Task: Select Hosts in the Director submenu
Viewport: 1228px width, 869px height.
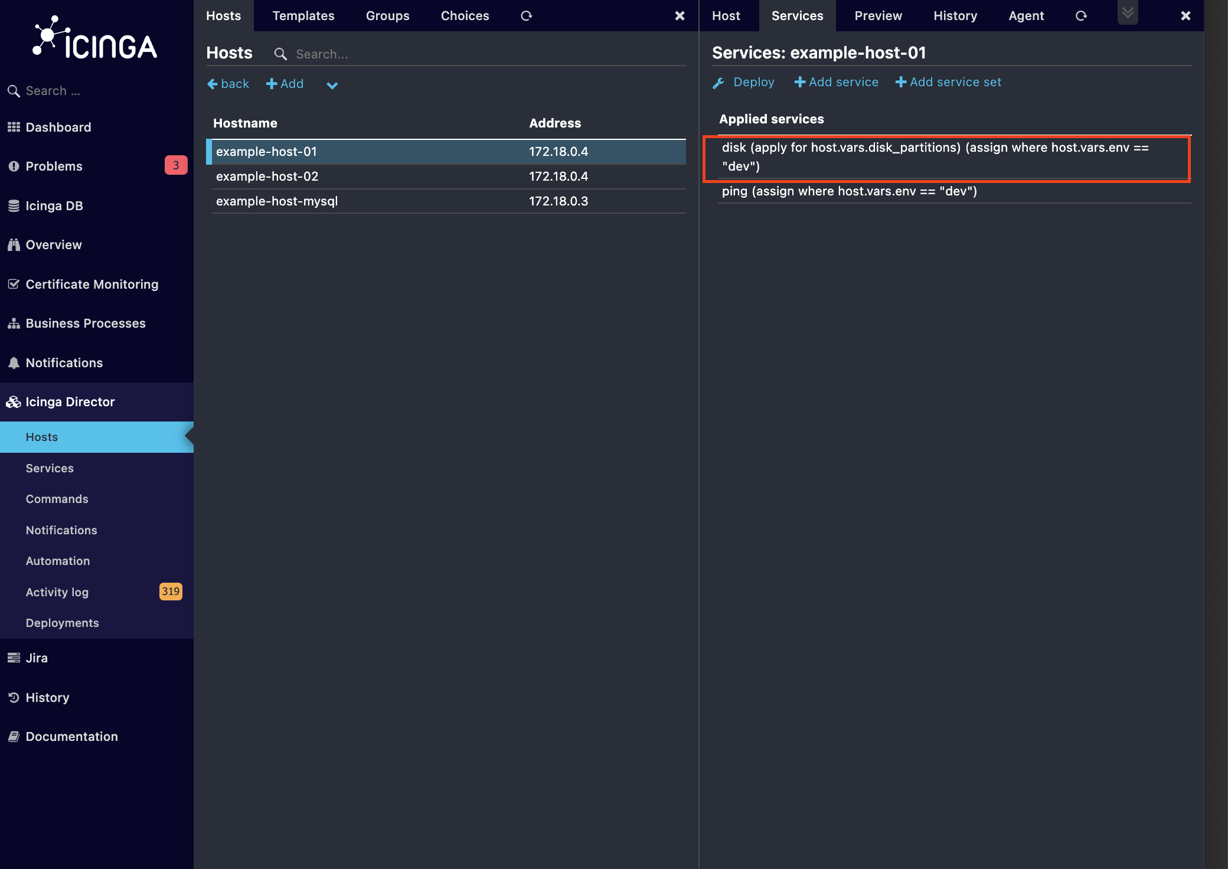Action: click(x=97, y=437)
